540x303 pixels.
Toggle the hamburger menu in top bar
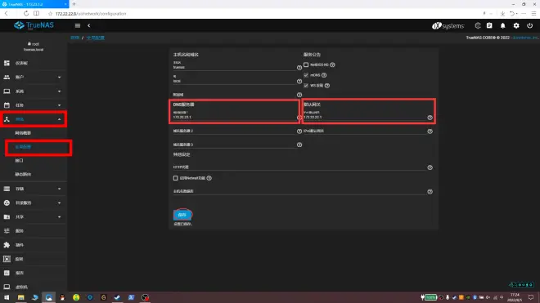(78, 25)
